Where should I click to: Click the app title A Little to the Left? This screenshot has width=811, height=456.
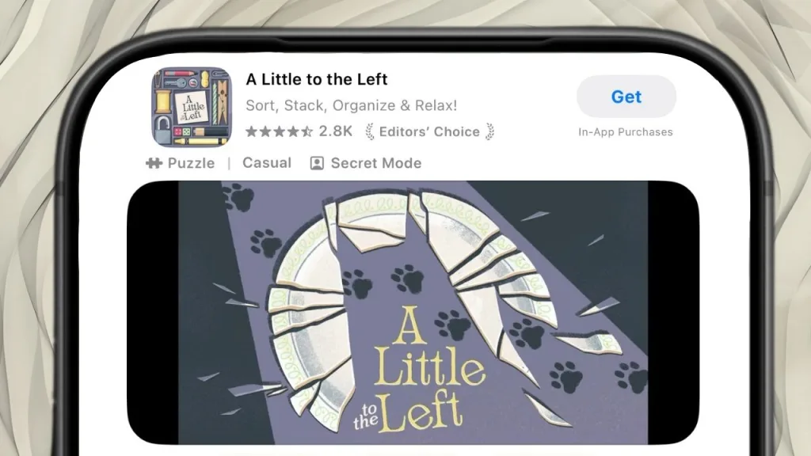click(317, 79)
